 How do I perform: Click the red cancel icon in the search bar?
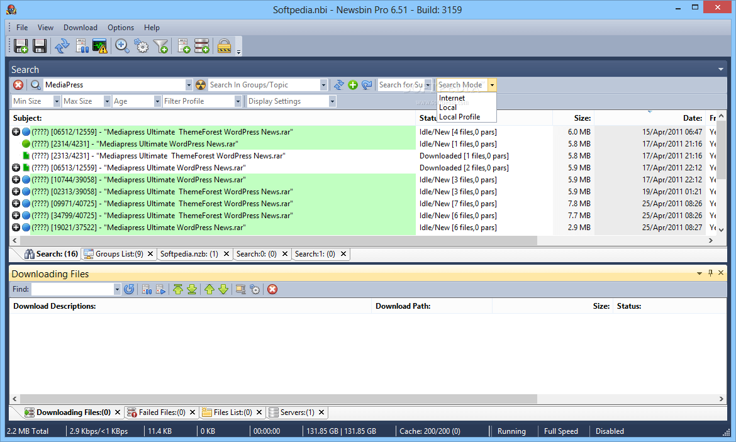point(18,84)
